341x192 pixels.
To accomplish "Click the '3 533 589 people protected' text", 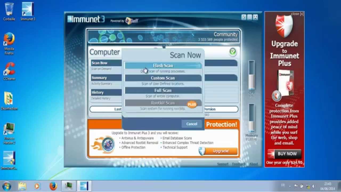I will point(218,39).
